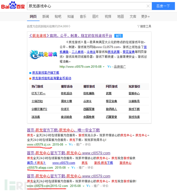The image size is (177, 192).
Task: Click V1 icon beside cl0579.zj.cn
Action: point(71,145)
